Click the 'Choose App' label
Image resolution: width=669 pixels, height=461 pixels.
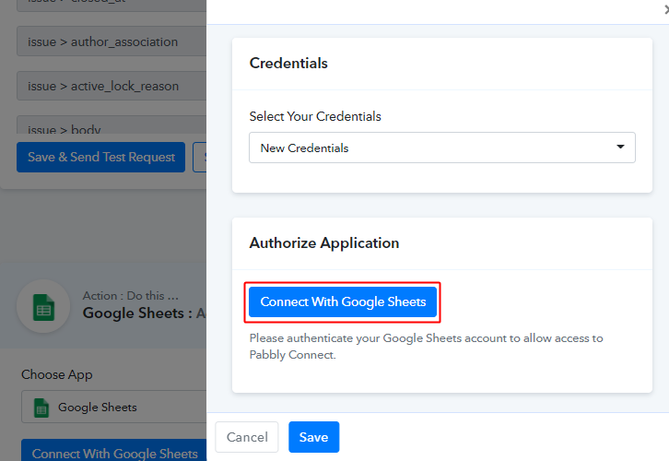57,374
